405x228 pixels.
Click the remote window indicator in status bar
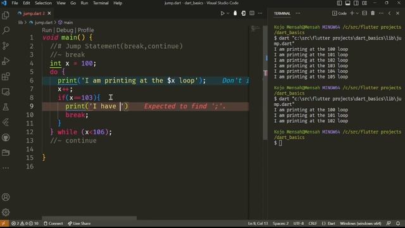4,224
